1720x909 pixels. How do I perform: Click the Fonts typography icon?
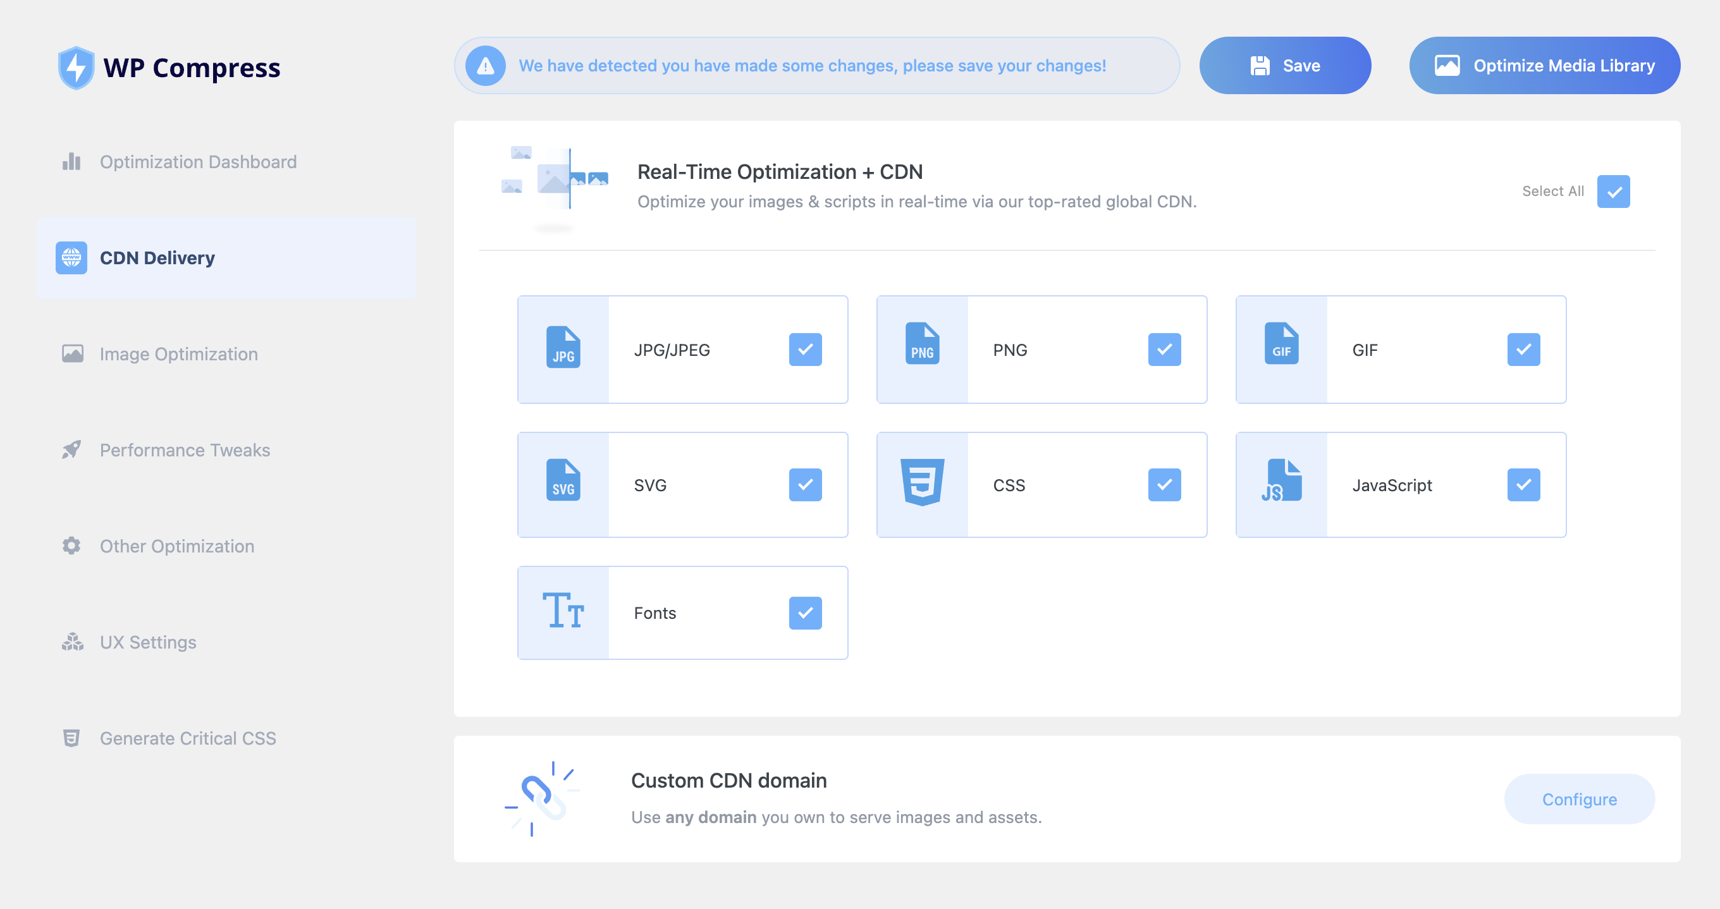[x=563, y=610]
